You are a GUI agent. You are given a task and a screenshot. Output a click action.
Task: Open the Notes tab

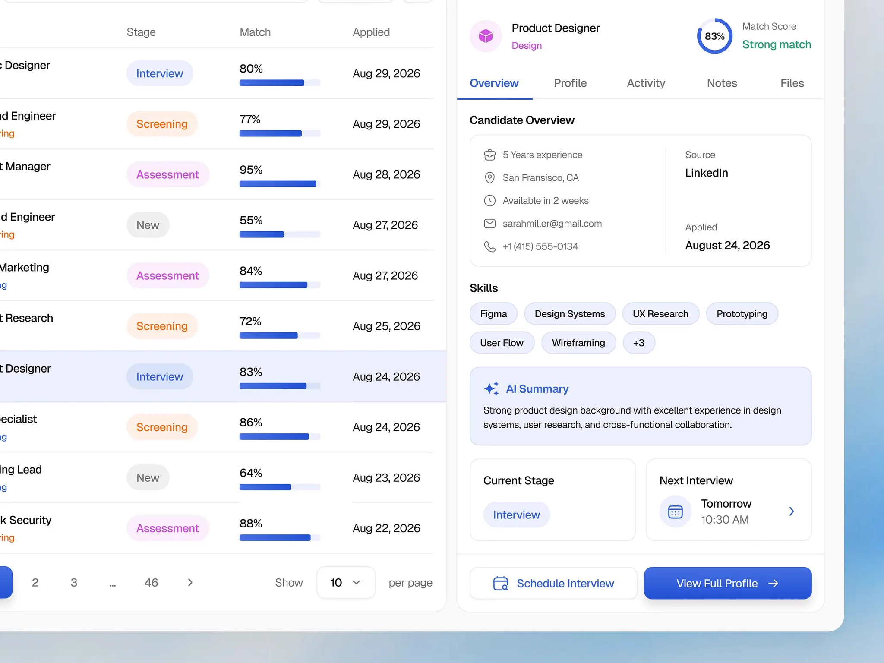coord(722,83)
